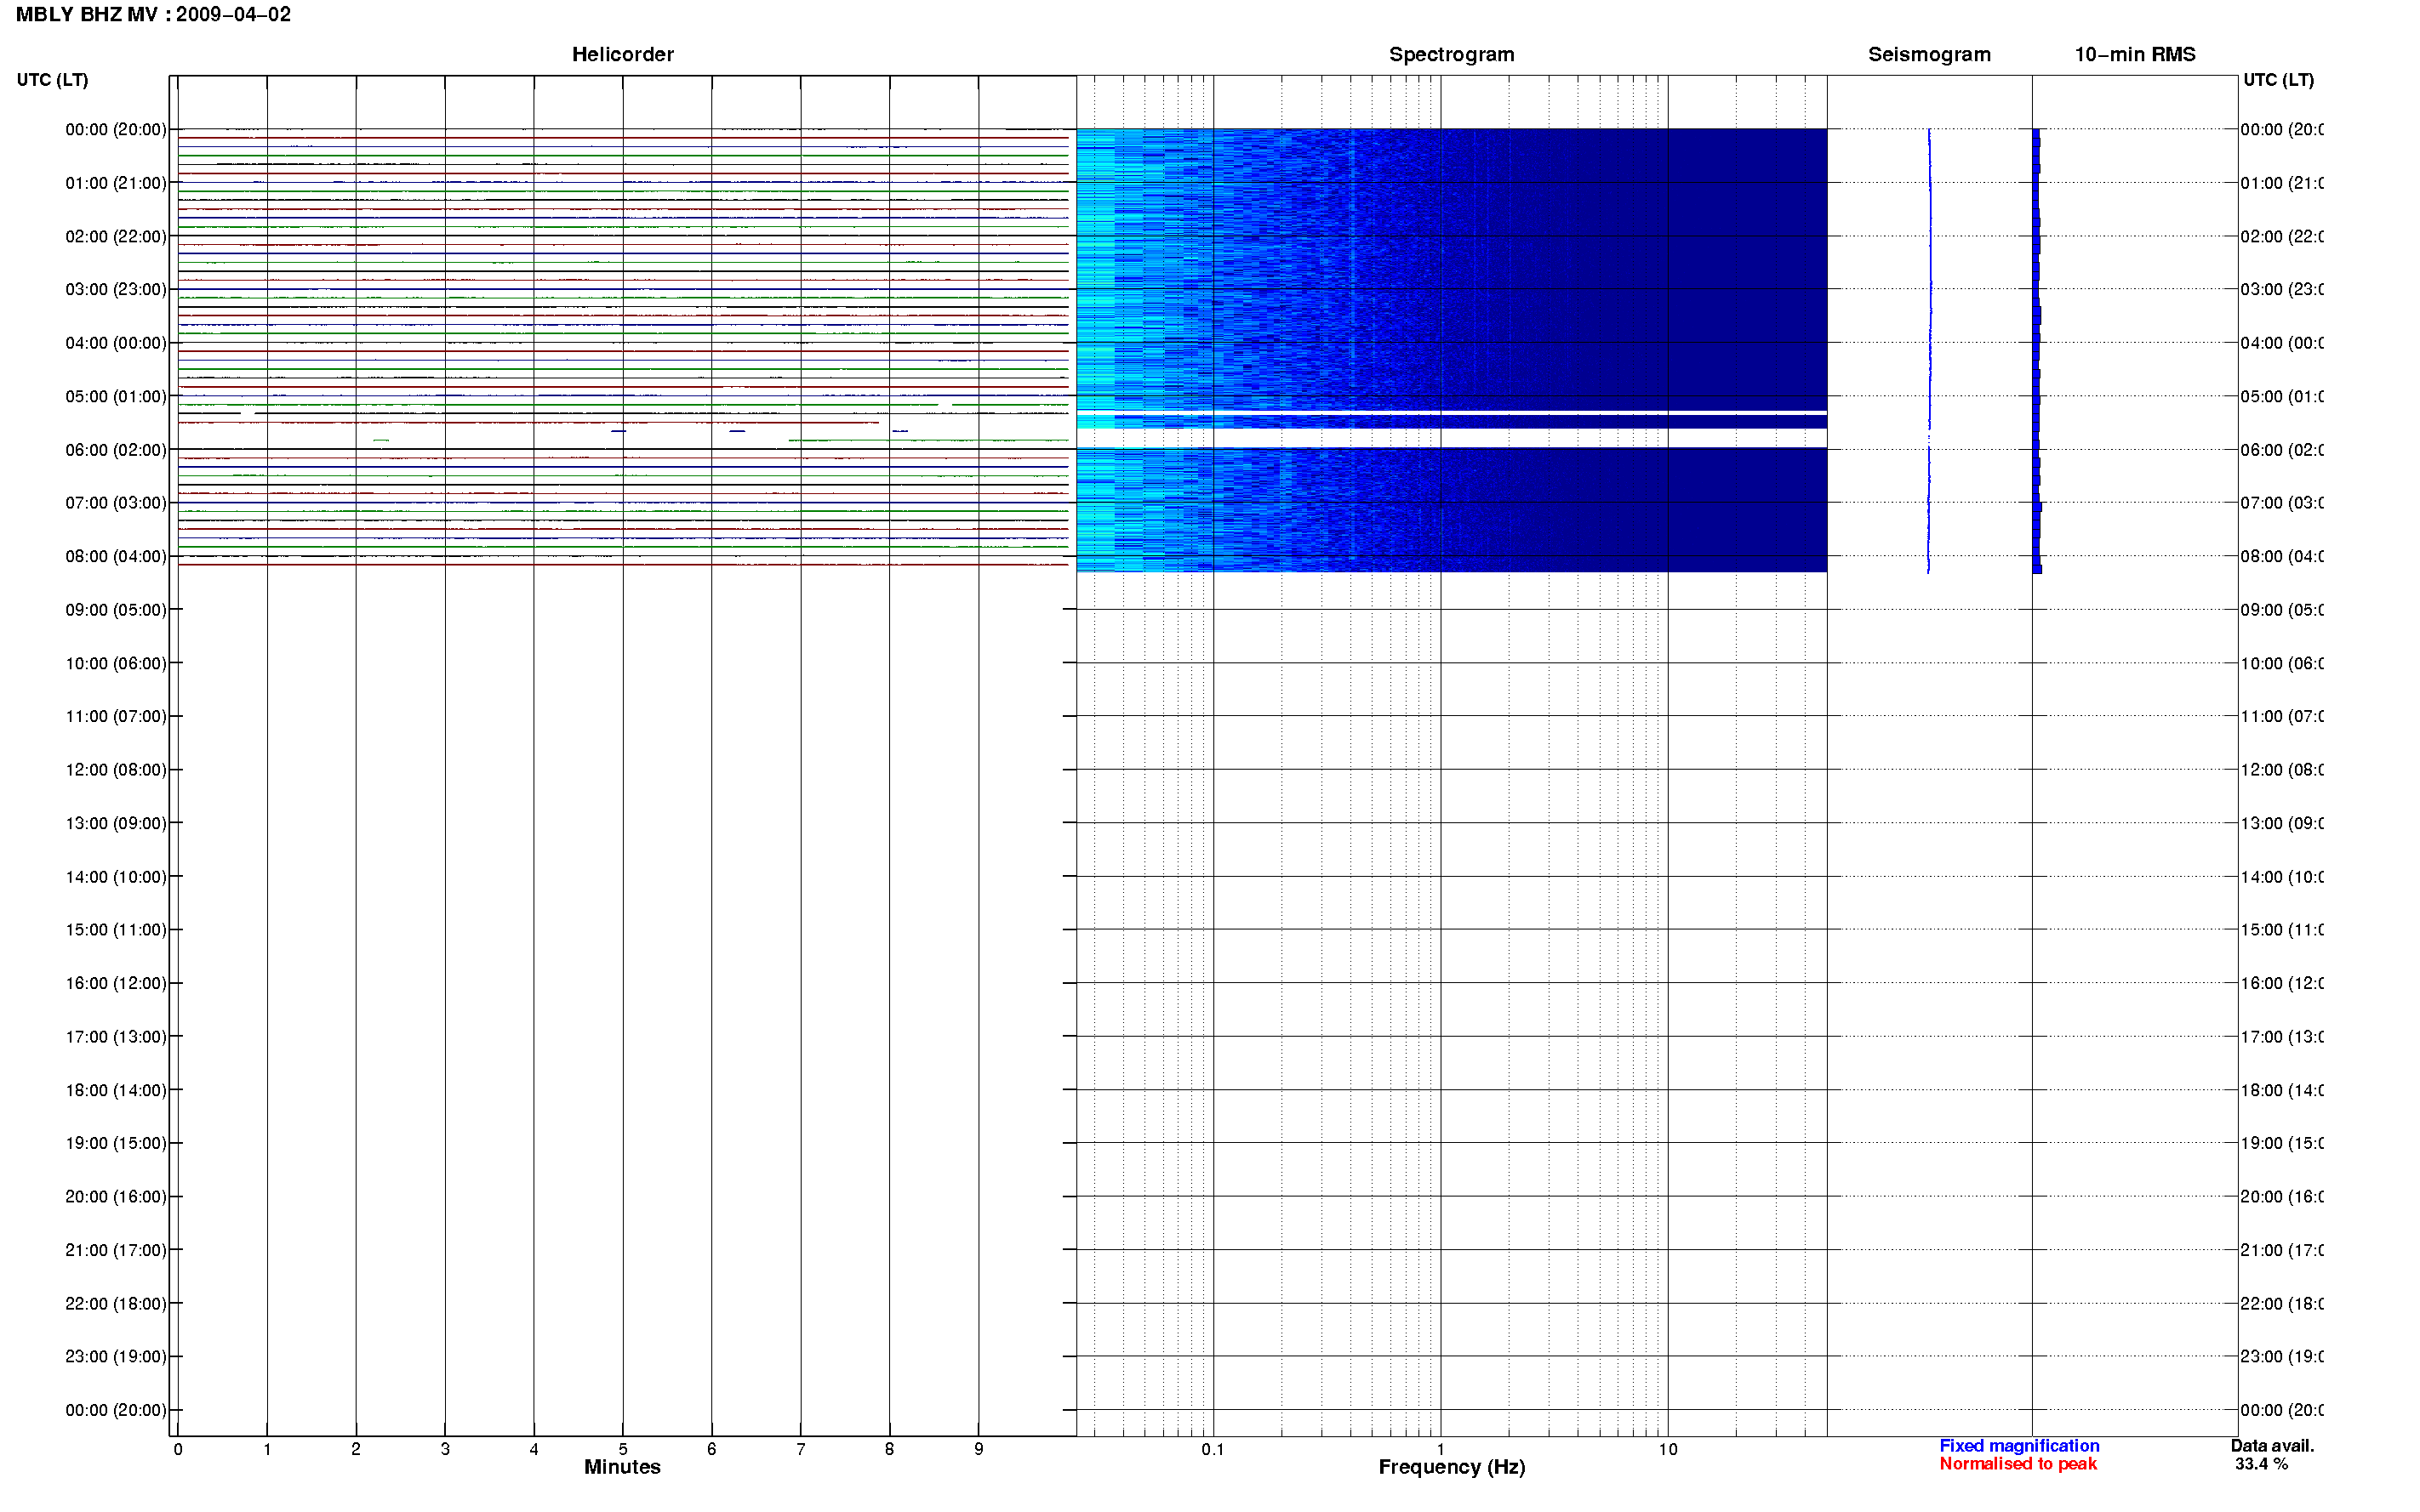Click the blue seismogram trace line
This screenshot has width=2420, height=1512.
(x=1929, y=350)
